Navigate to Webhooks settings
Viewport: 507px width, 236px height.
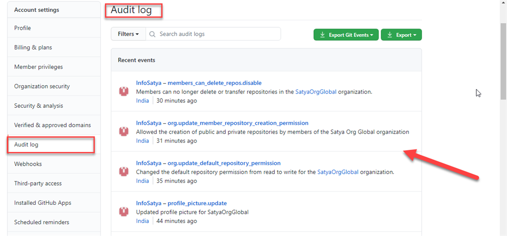(28, 164)
